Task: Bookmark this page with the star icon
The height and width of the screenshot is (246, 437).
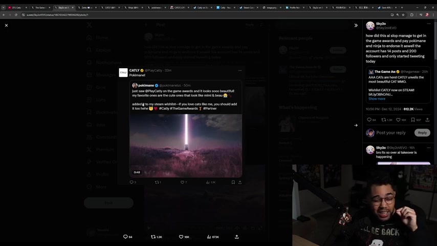Action: 403,15
